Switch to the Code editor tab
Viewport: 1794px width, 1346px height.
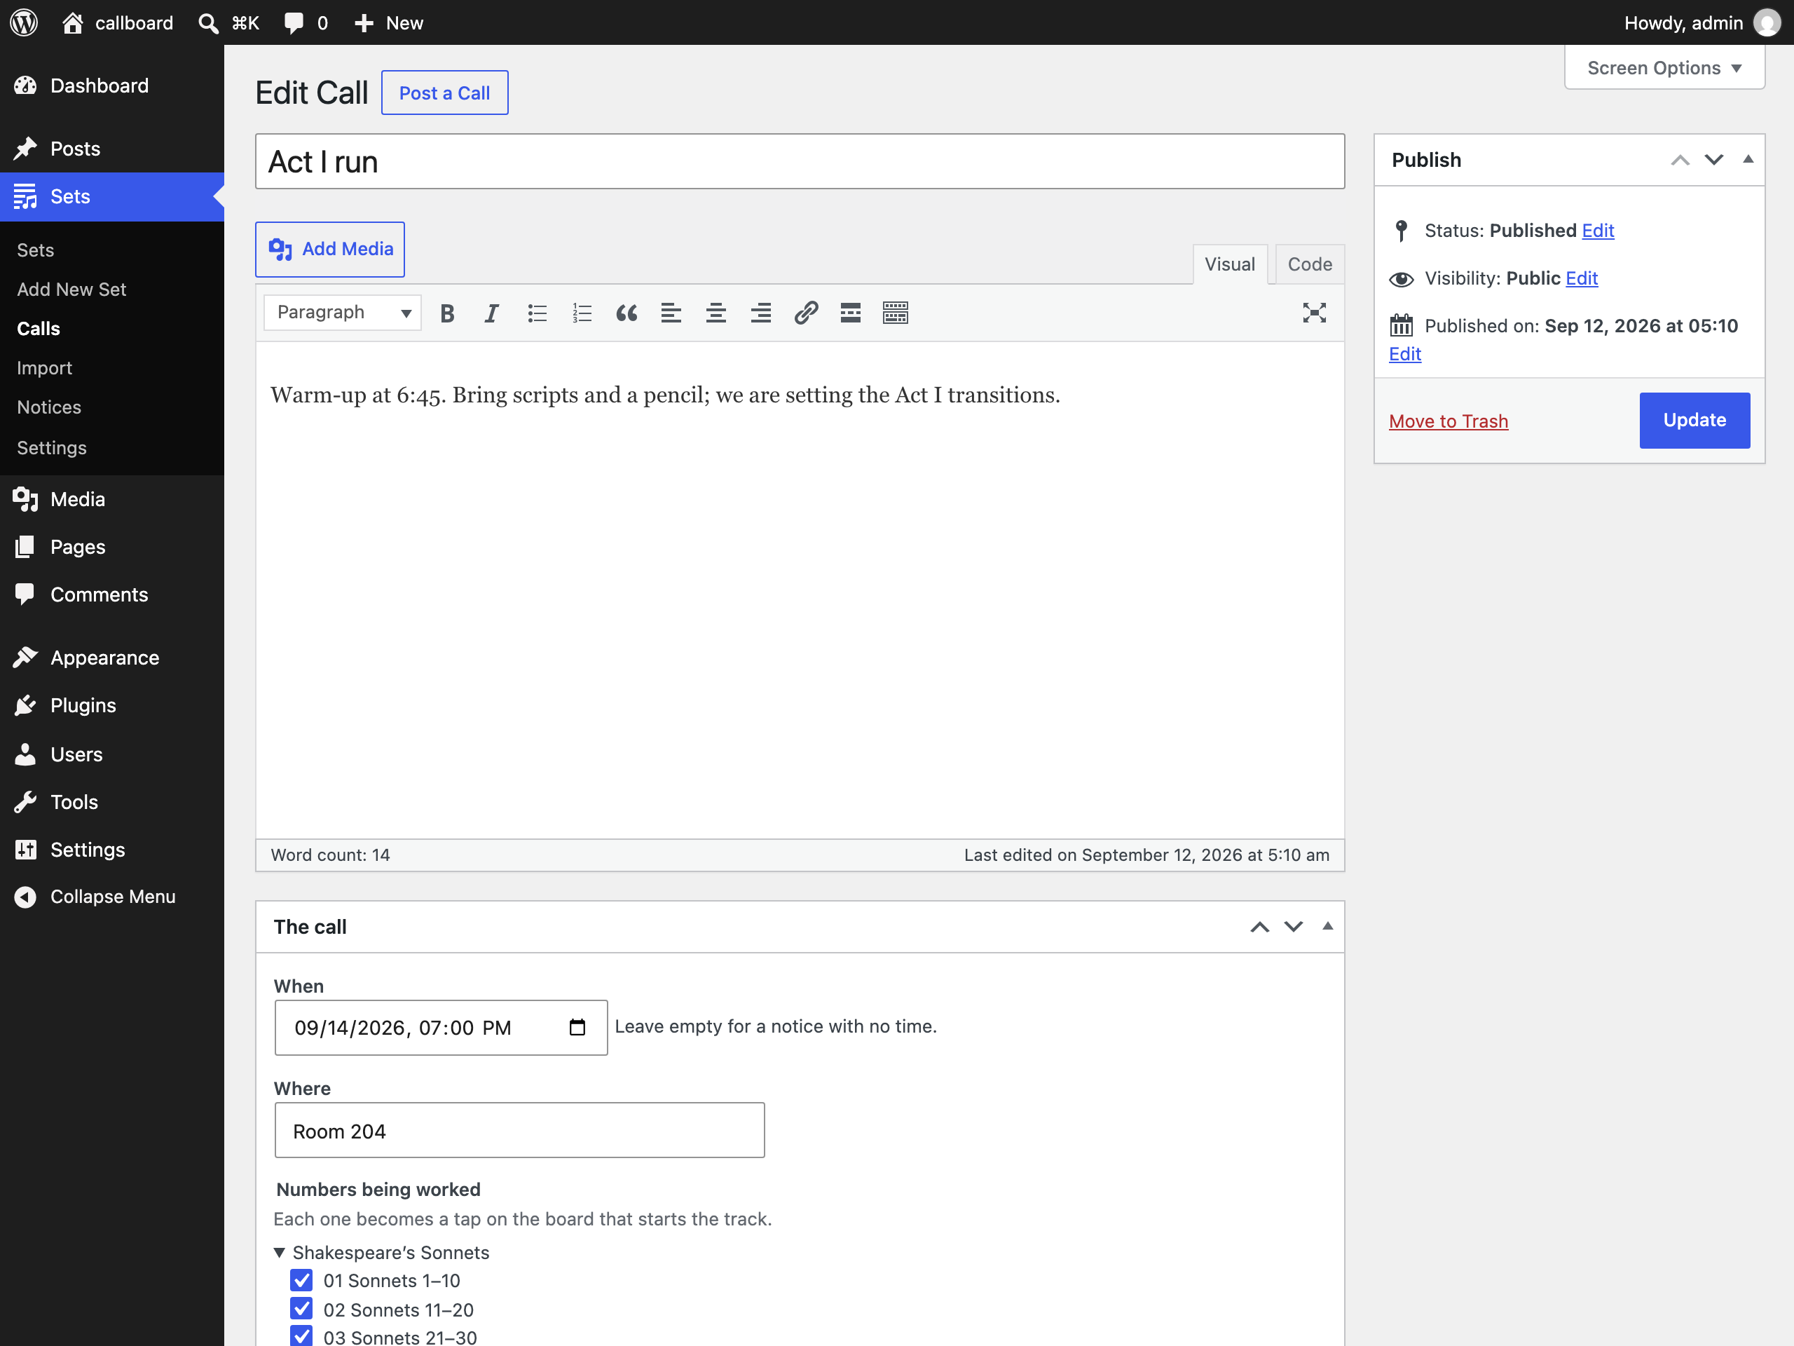point(1310,264)
